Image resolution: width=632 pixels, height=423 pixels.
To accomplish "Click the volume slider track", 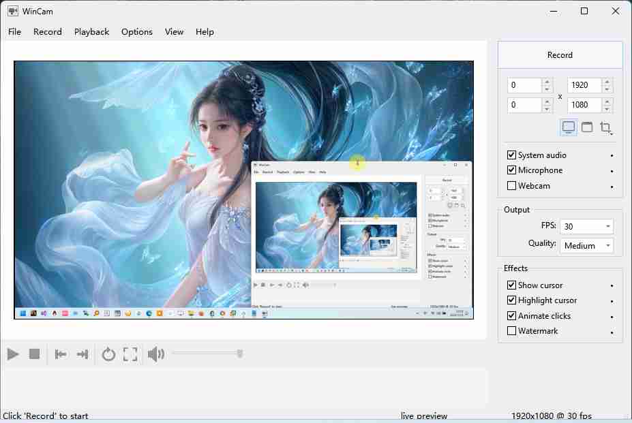I will (x=206, y=353).
